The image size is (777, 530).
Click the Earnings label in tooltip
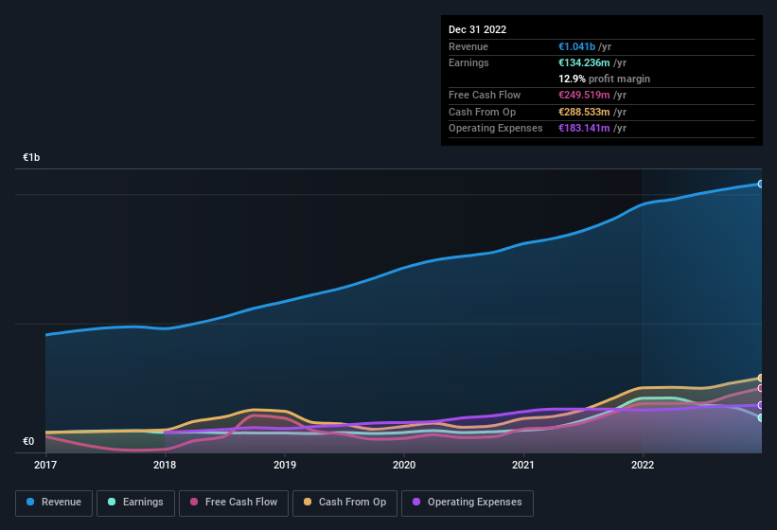[468, 62]
